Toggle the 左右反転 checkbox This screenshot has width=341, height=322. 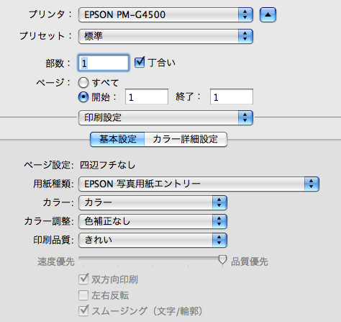pos(83,295)
